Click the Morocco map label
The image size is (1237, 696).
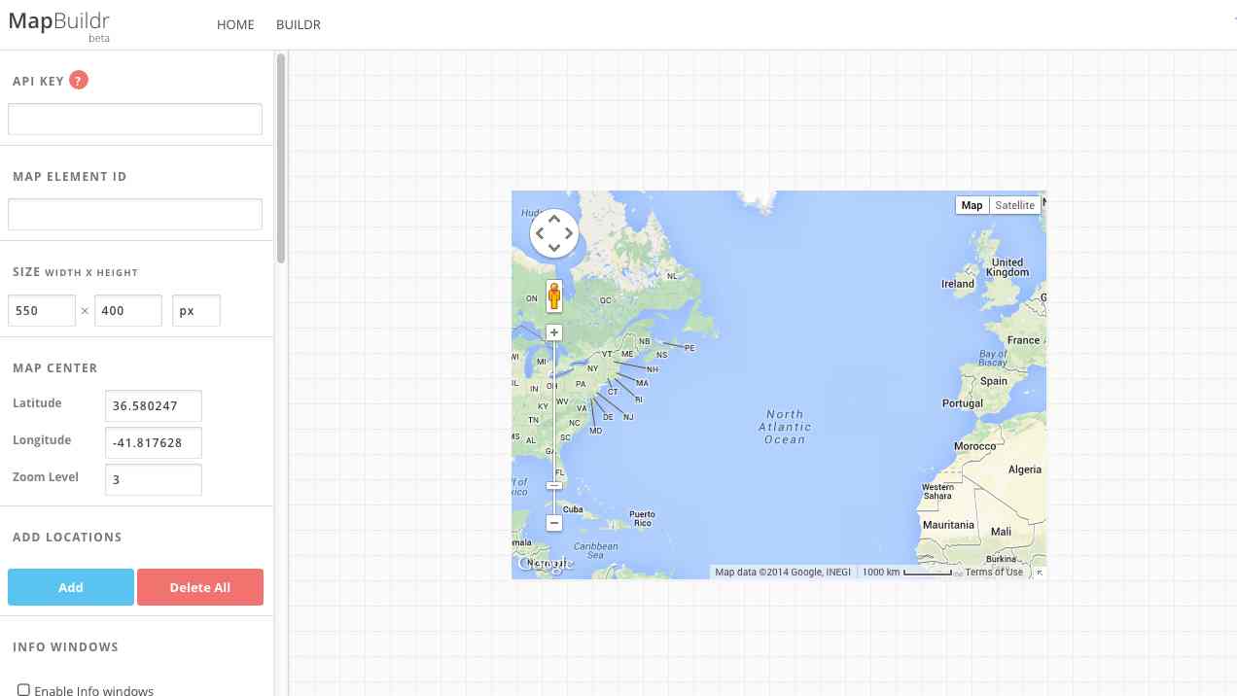coord(974,446)
